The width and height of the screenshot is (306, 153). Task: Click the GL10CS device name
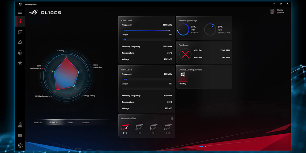coord(51,13)
